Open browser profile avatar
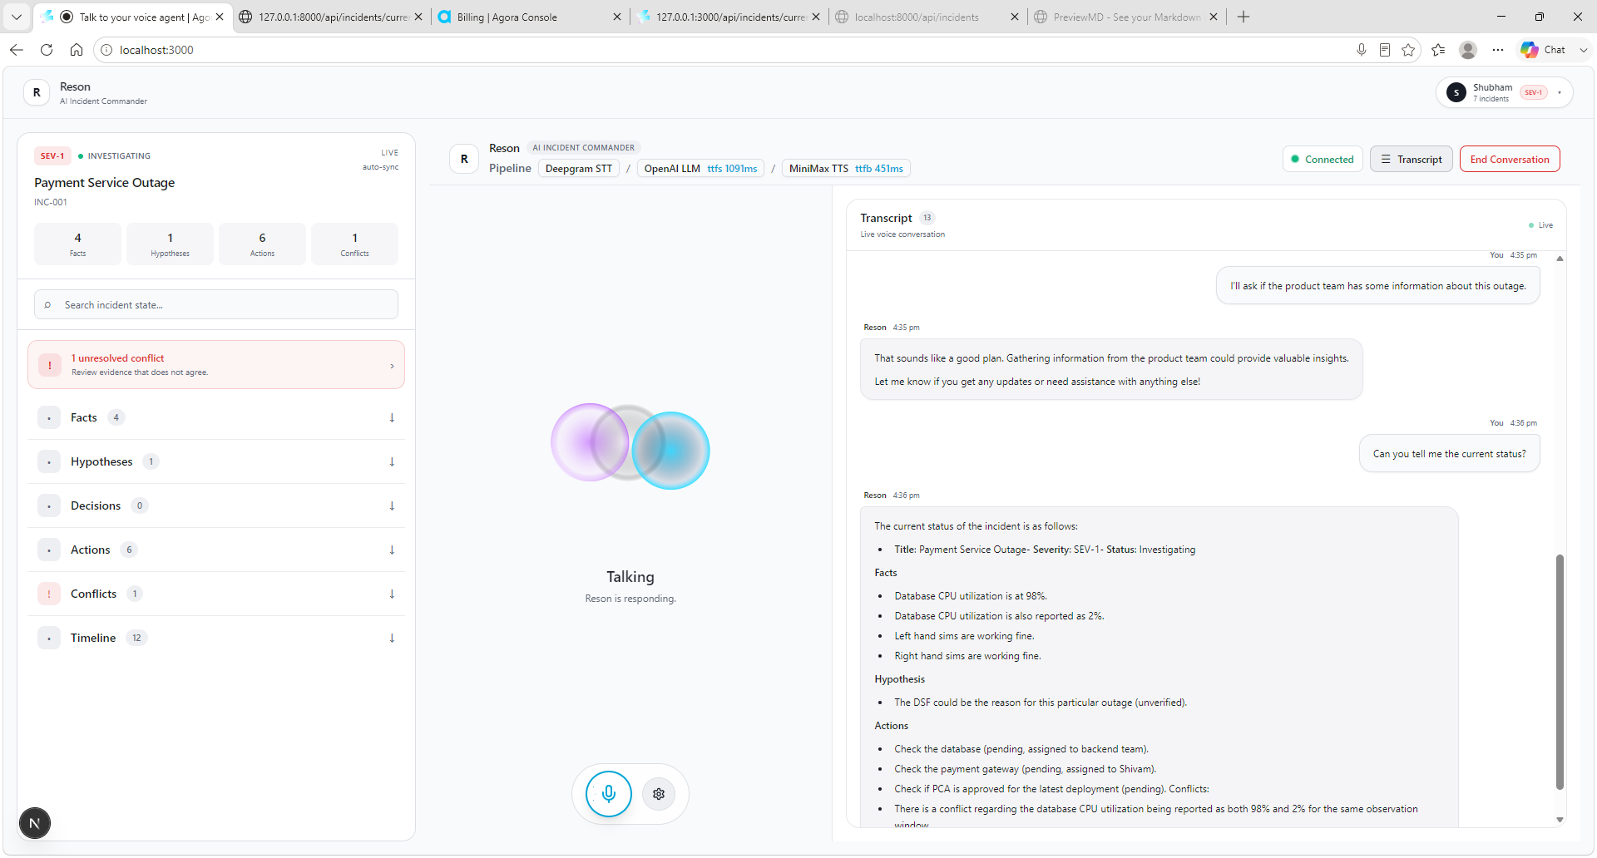 tap(1468, 50)
